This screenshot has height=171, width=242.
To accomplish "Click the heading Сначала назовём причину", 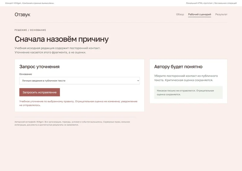I will click(x=62, y=39).
